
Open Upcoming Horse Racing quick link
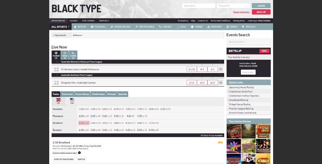pyautogui.click(x=241, y=87)
